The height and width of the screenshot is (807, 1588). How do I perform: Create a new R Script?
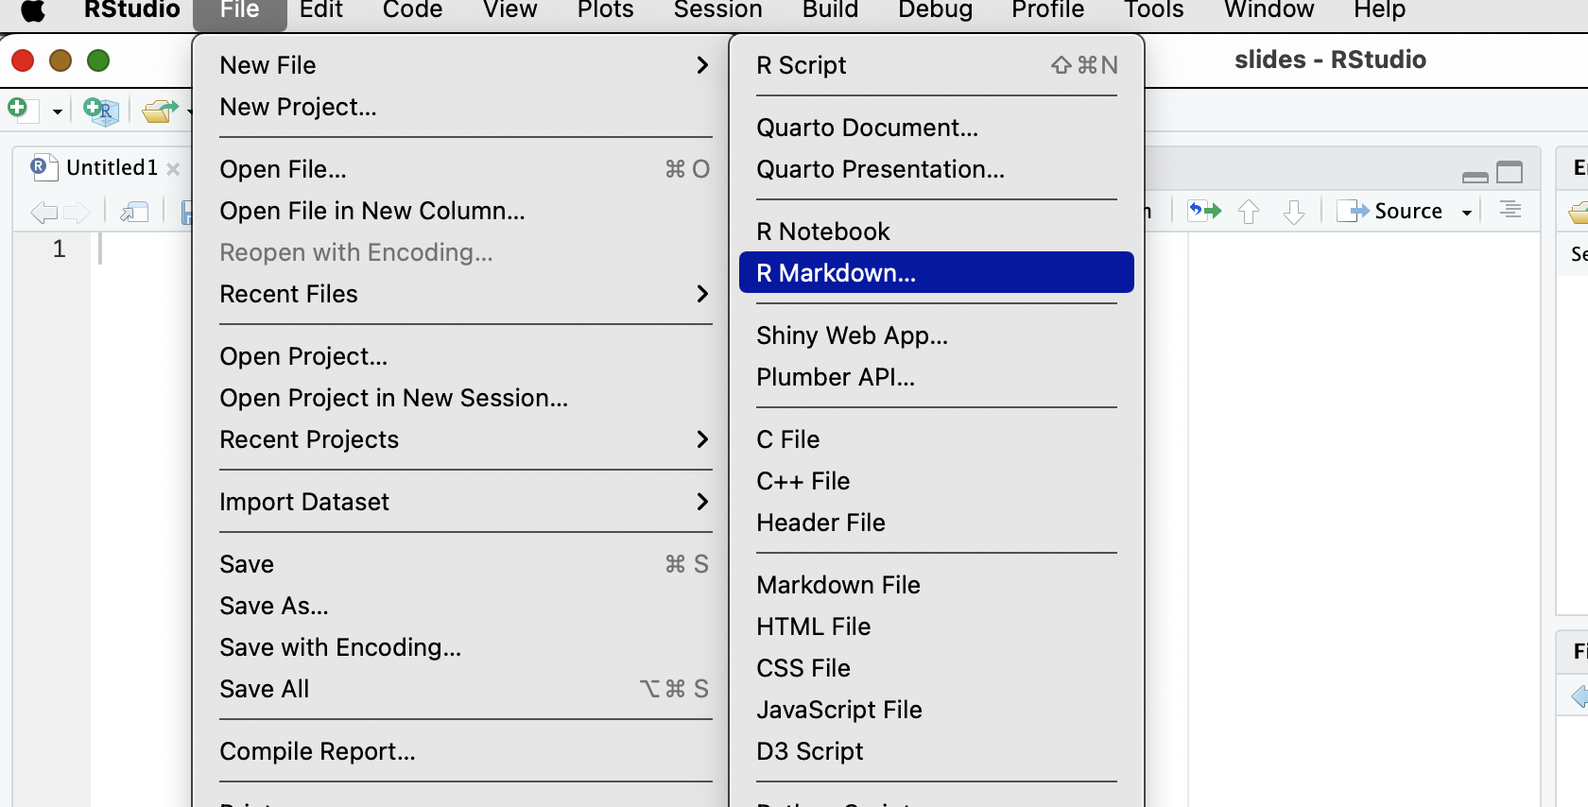tap(937, 65)
